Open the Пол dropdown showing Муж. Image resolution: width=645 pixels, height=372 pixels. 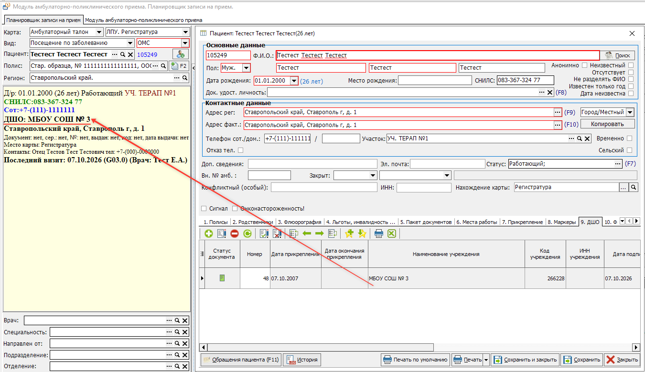246,68
